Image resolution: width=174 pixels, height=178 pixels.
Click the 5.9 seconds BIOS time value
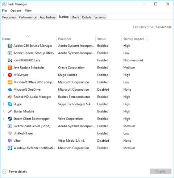tap(163, 27)
